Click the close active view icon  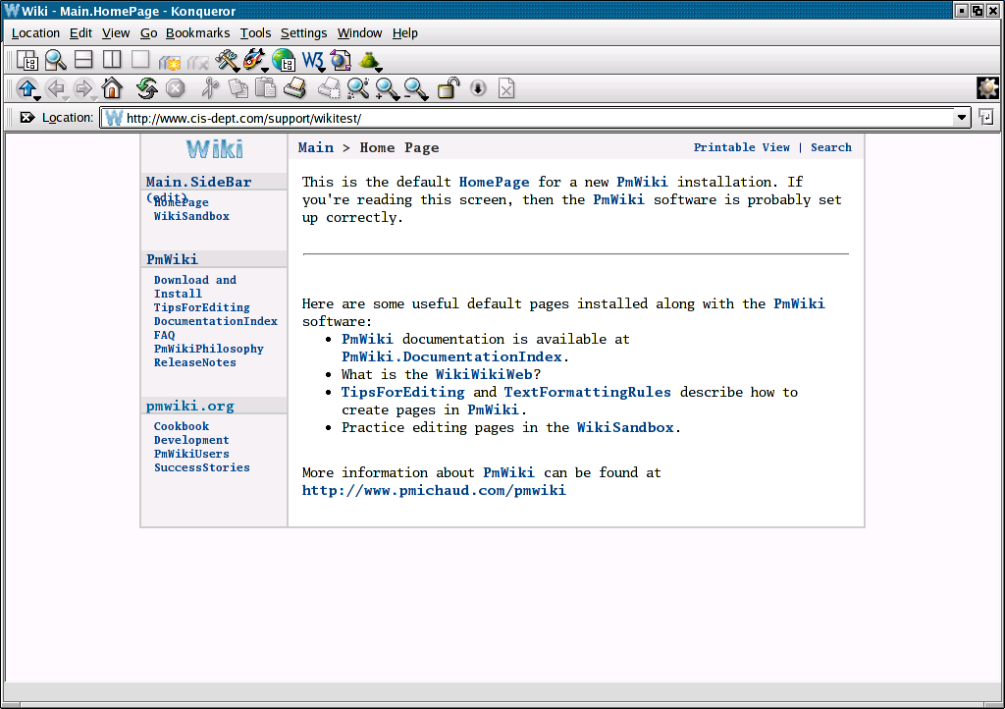pyautogui.click(x=140, y=60)
